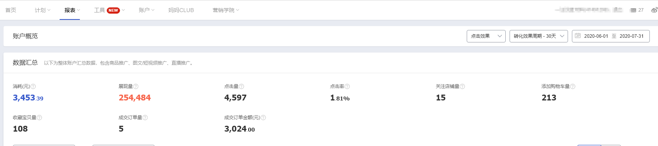Click help icon next to 消耗(元)
The height and width of the screenshot is (146, 658).
(33, 86)
